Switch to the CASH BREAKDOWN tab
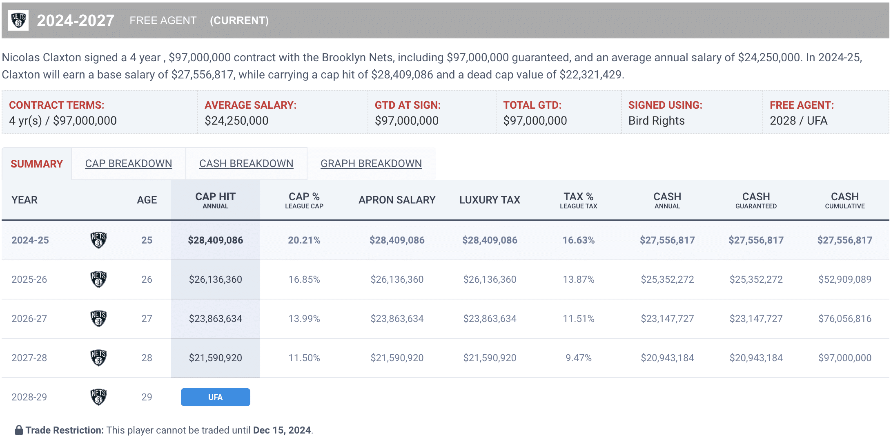Viewport: 891px width, 447px height. (x=246, y=163)
